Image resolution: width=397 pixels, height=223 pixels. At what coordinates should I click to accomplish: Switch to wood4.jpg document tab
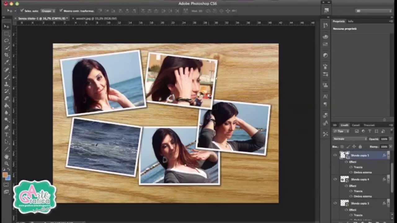click(96, 19)
